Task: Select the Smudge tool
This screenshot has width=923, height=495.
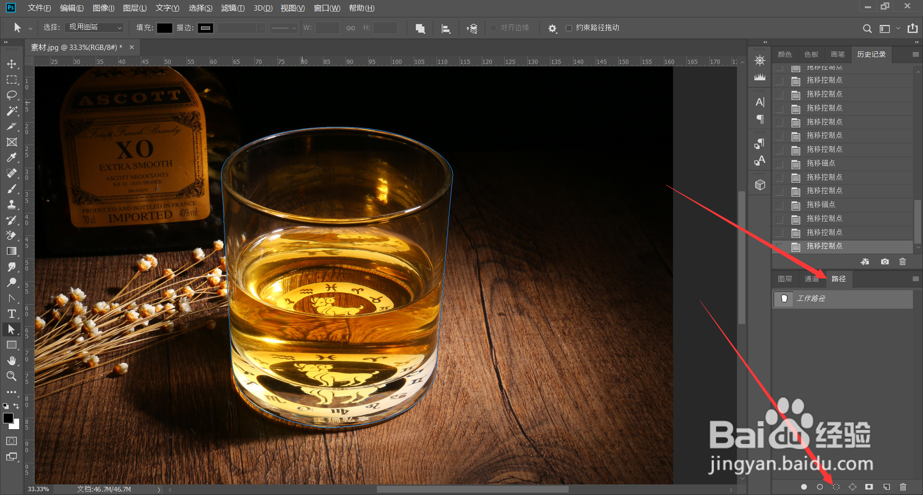Action: 12,267
